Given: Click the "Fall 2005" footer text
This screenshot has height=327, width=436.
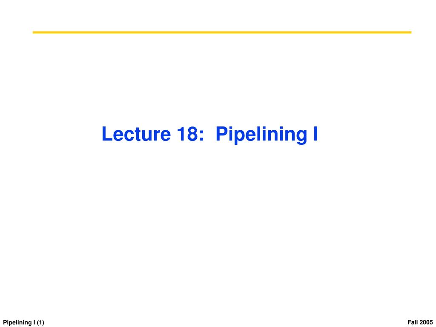Looking at the screenshot, I should pyautogui.click(x=420, y=322).
